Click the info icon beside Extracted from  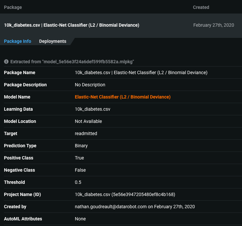click(x=6, y=62)
